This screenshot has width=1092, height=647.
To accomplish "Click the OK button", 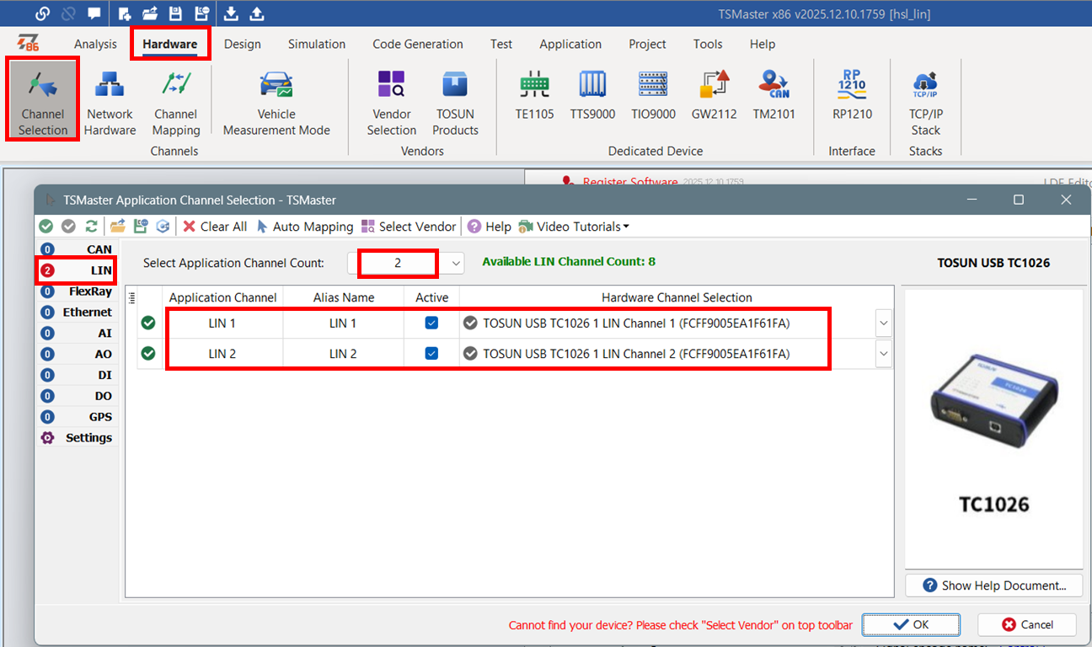I will click(911, 624).
